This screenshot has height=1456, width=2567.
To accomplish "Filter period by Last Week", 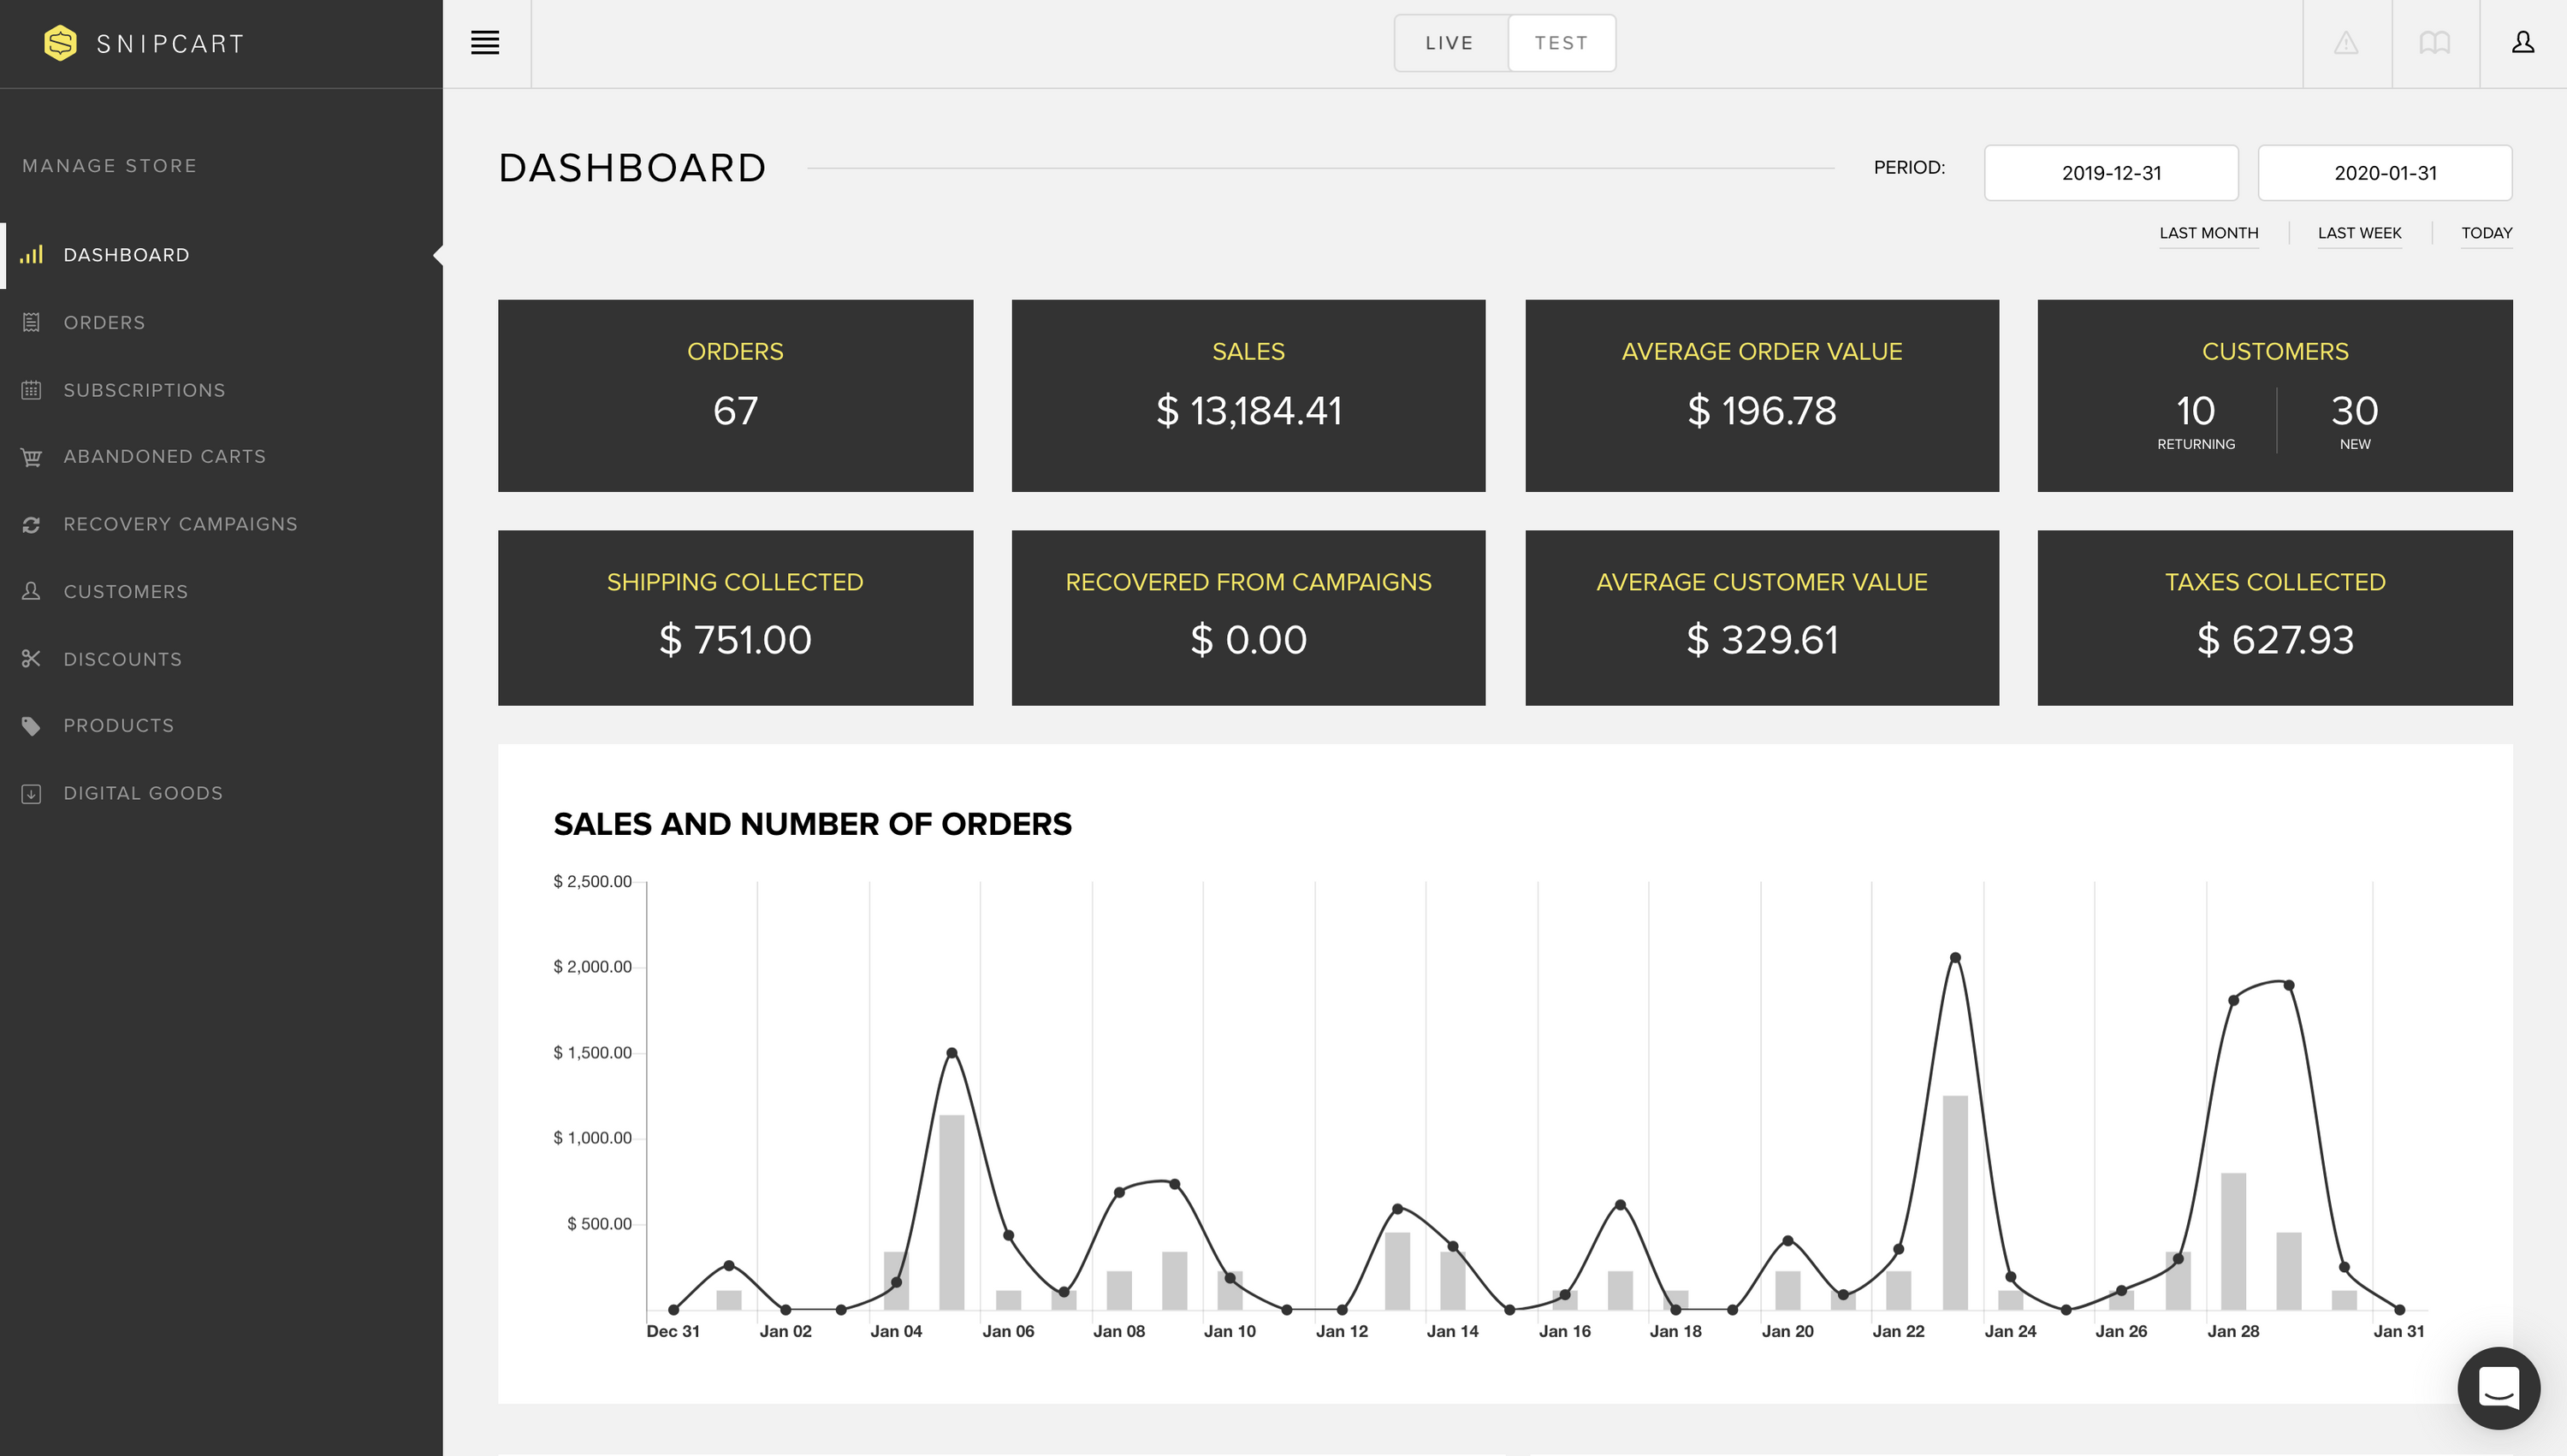I will [x=2358, y=233].
